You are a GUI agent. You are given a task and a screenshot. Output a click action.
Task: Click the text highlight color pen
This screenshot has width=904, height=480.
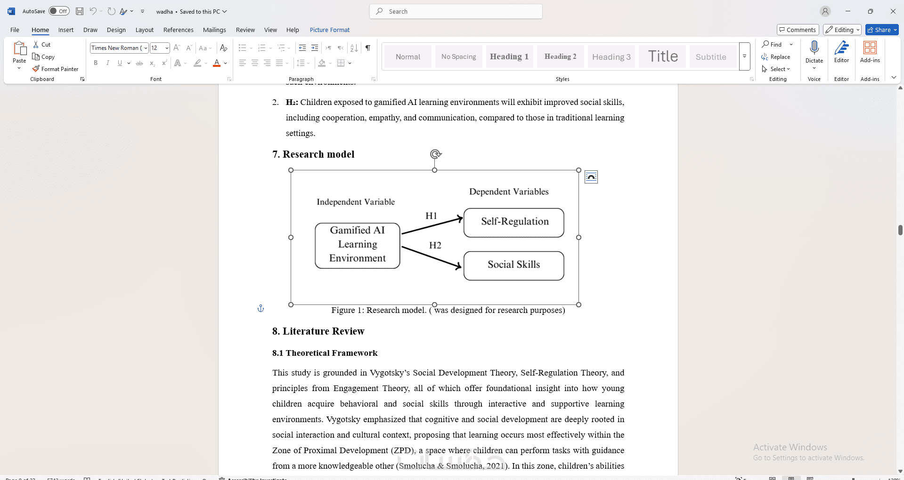197,63
